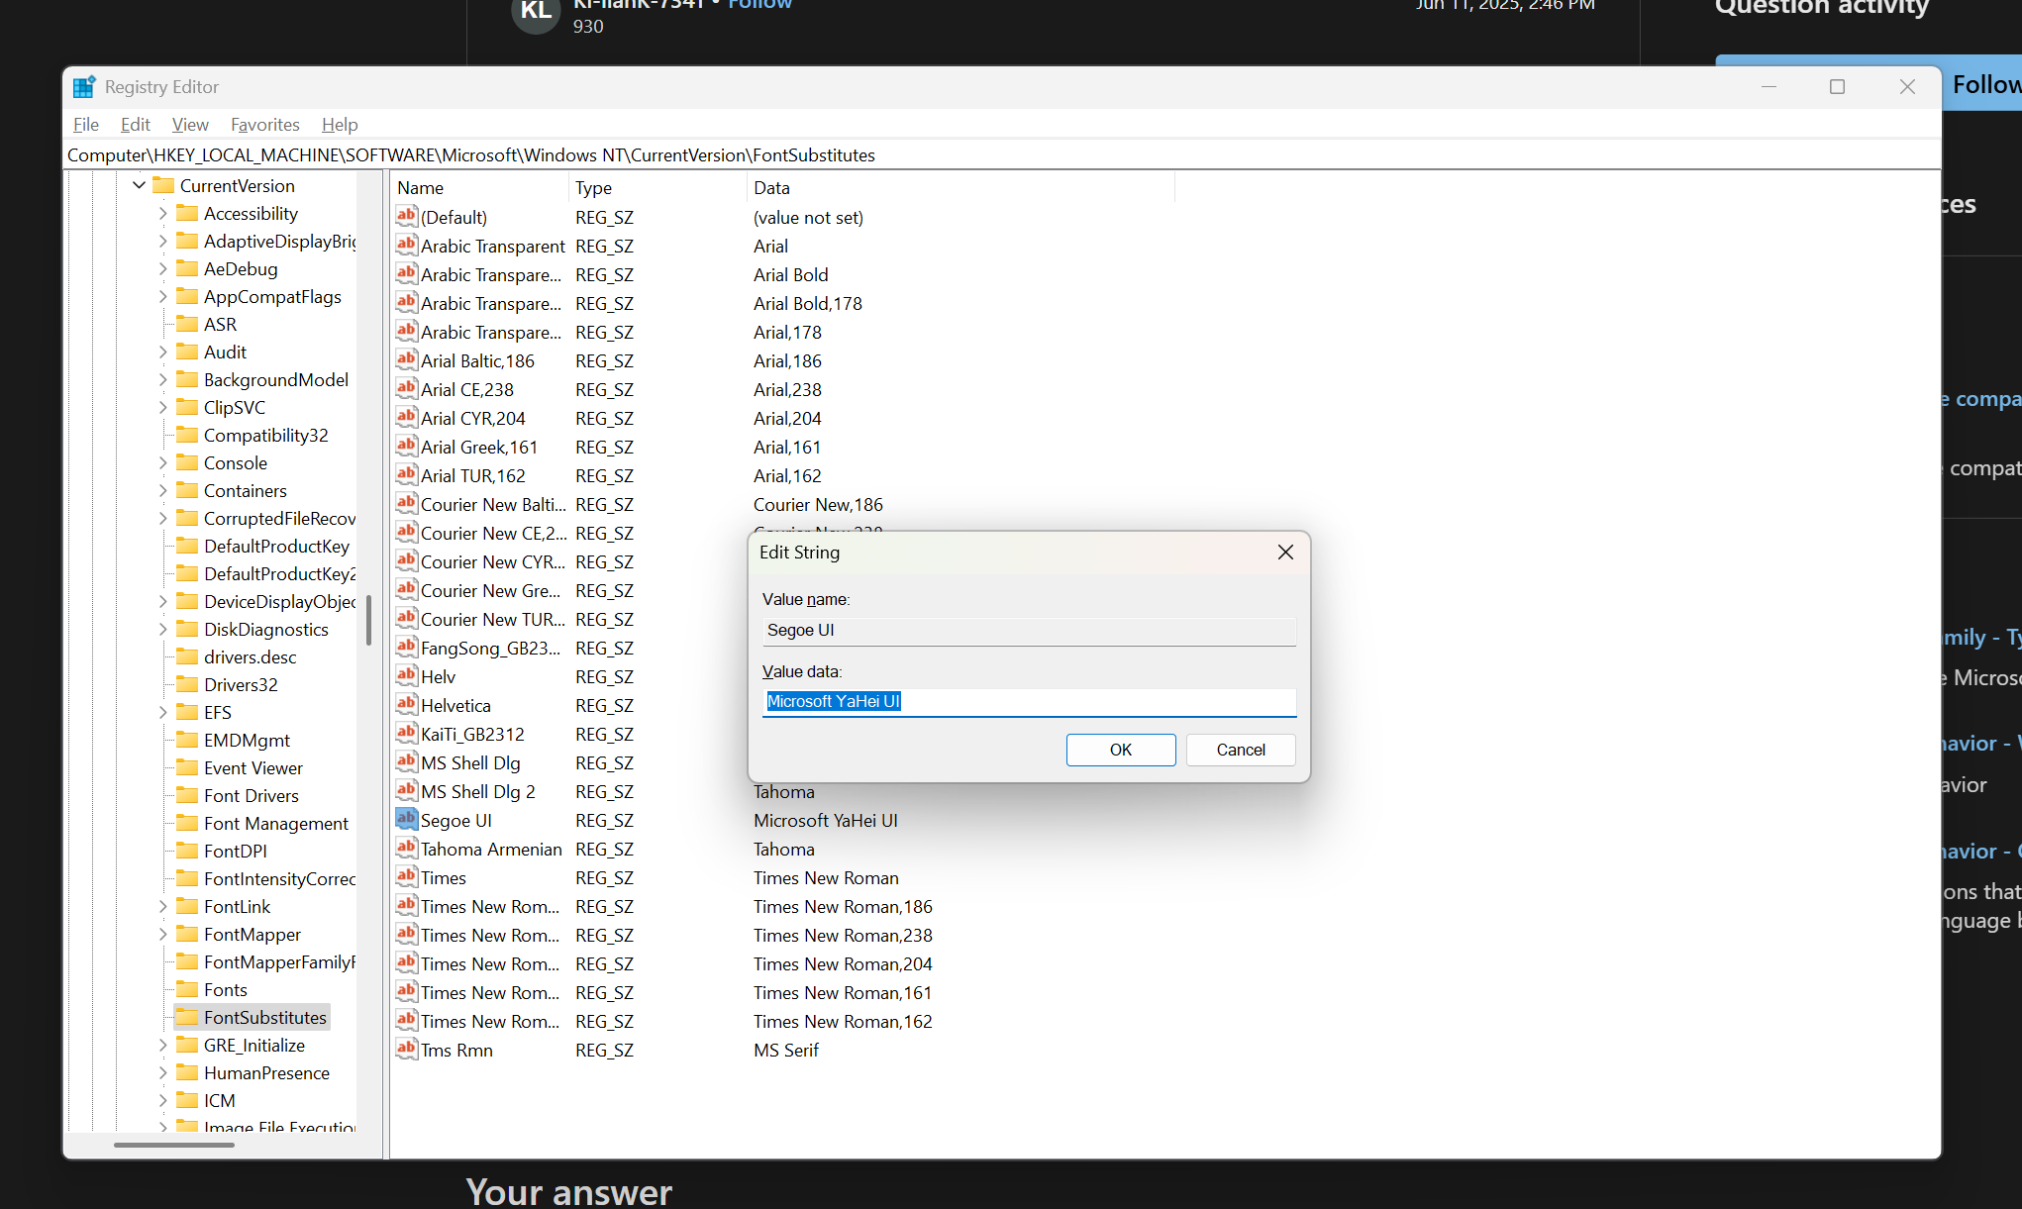Click the string icon beside MS Shell Dlg 2

tap(406, 791)
